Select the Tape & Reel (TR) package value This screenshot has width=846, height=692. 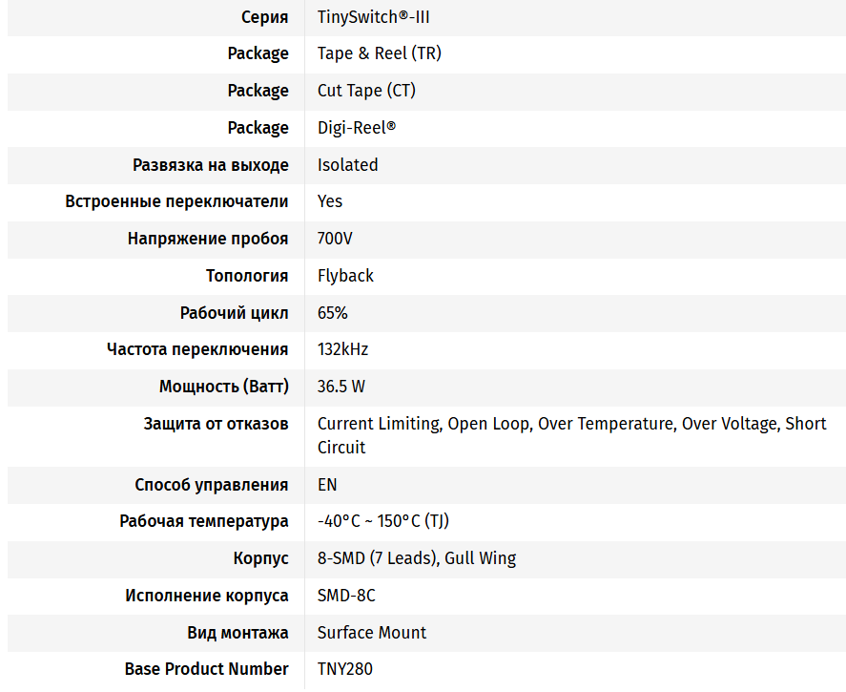pos(380,53)
